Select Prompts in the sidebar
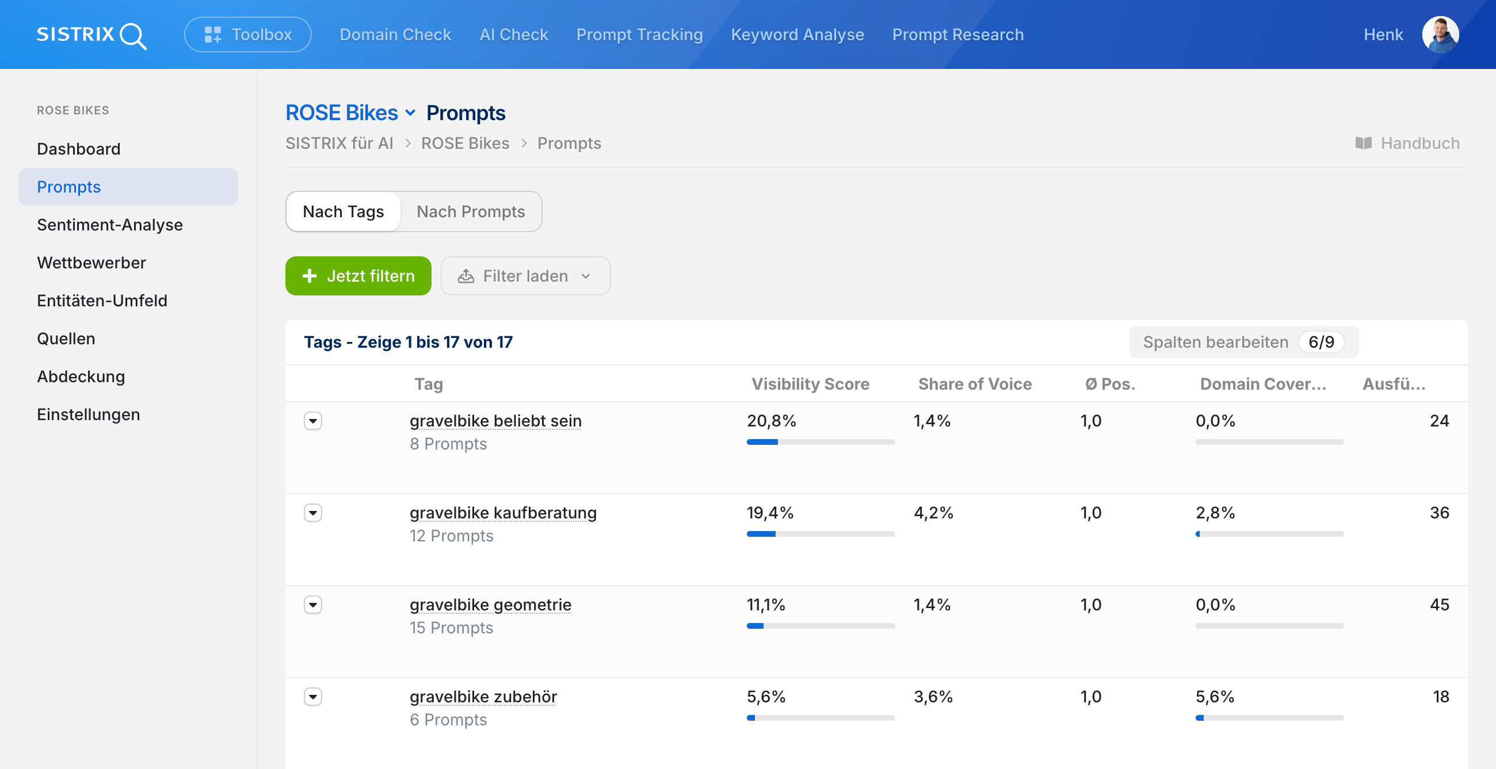Screen dimensions: 1496x769 pos(128,187)
